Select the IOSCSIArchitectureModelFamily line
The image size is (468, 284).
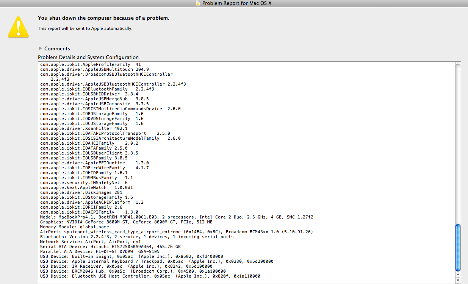pos(110,138)
